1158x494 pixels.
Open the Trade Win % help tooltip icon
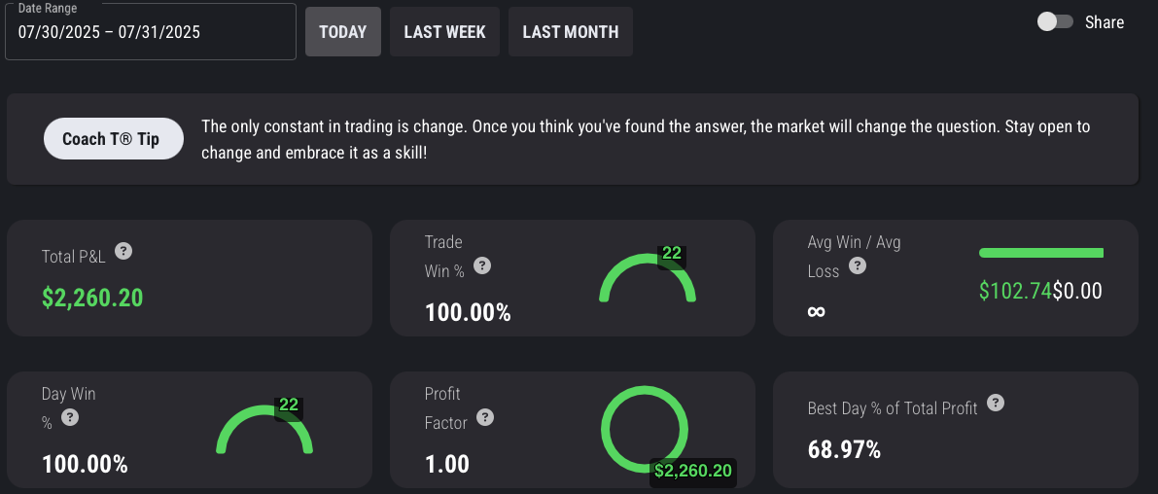pos(482,265)
